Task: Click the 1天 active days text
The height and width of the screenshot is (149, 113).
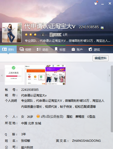Action: point(65,35)
